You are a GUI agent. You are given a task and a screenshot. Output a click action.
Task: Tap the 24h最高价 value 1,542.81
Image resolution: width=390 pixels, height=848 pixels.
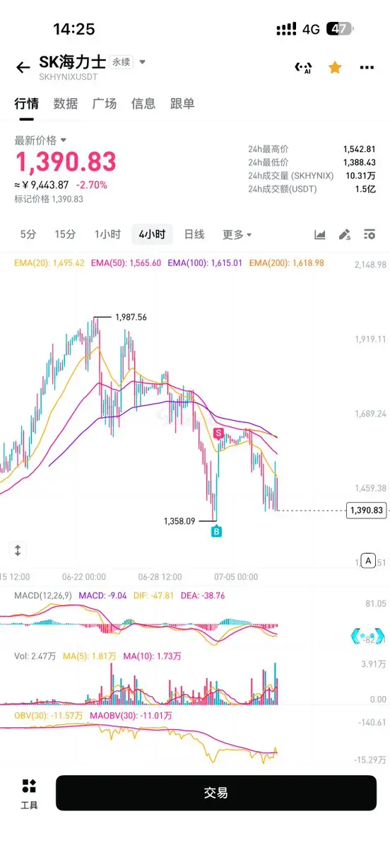359,149
